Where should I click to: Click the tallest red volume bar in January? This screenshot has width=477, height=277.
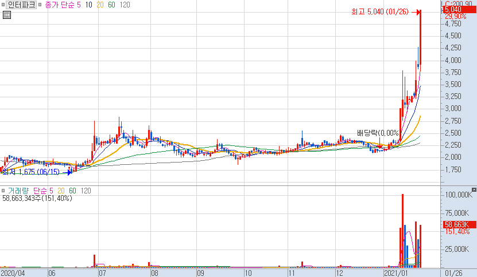point(403,231)
